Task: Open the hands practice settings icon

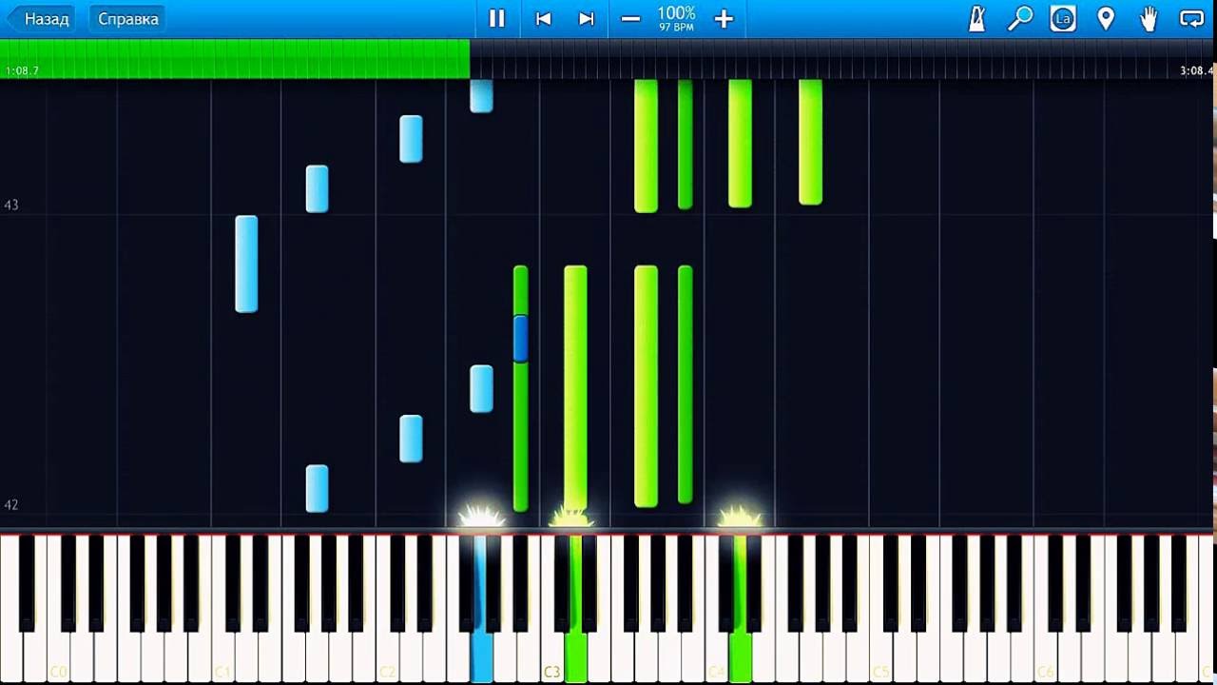Action: [1149, 18]
